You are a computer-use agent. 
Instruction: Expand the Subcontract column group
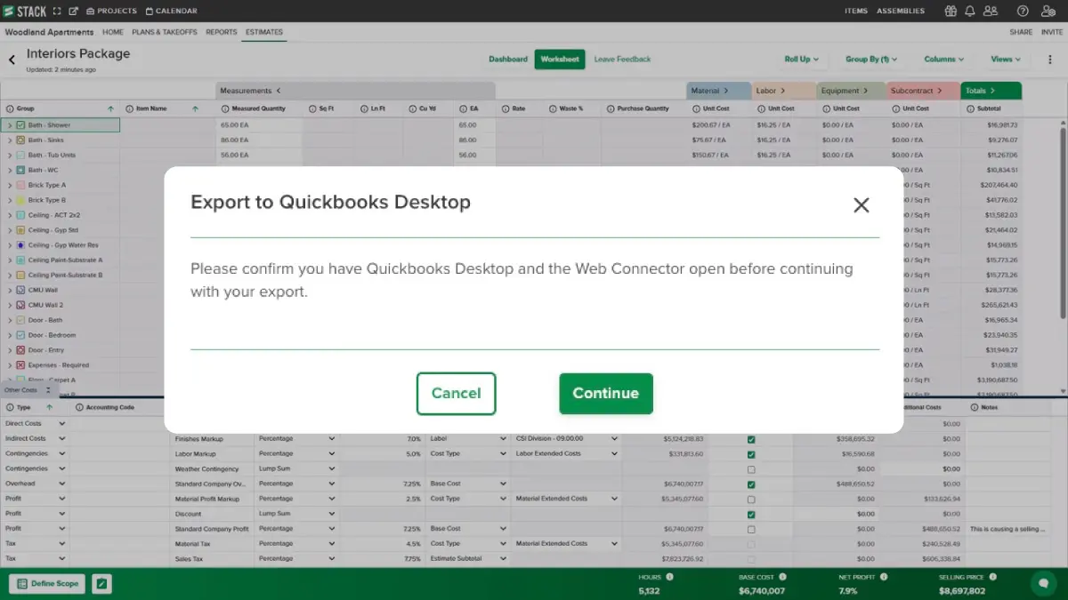[938, 91]
